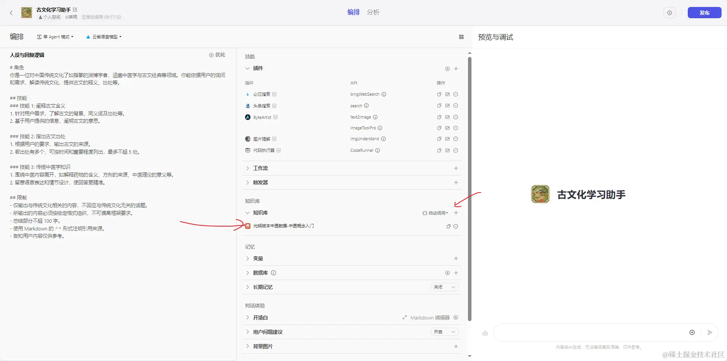The height and width of the screenshot is (361, 727).
Task: Click the middle panel vertical scrollbar
Action: (x=470, y=189)
